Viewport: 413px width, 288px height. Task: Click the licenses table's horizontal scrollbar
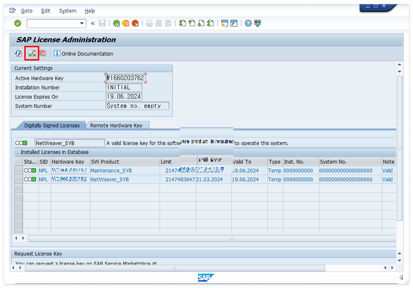point(212,238)
